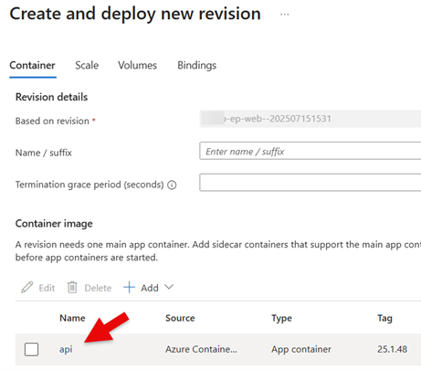Image resolution: width=421 pixels, height=370 pixels.
Task: Click the Termination grace period info icon
Action: (172, 185)
